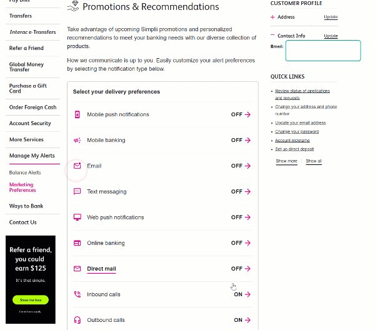Open Manage My Alerts menu item
Viewport: 375px width, 330px height.
click(32, 156)
